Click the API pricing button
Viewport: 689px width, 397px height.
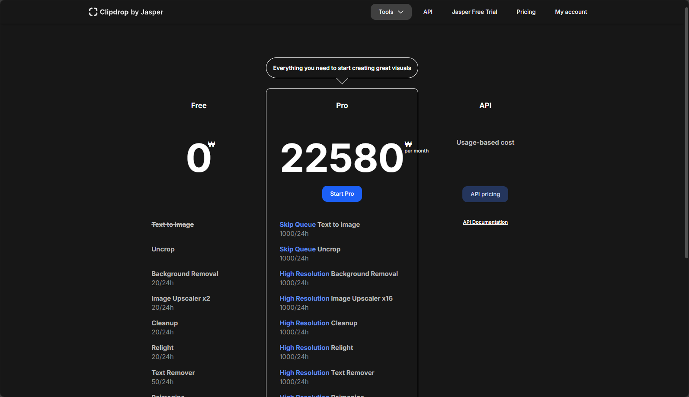point(485,194)
